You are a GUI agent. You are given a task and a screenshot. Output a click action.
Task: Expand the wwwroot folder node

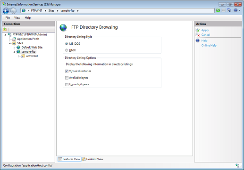click(19, 56)
